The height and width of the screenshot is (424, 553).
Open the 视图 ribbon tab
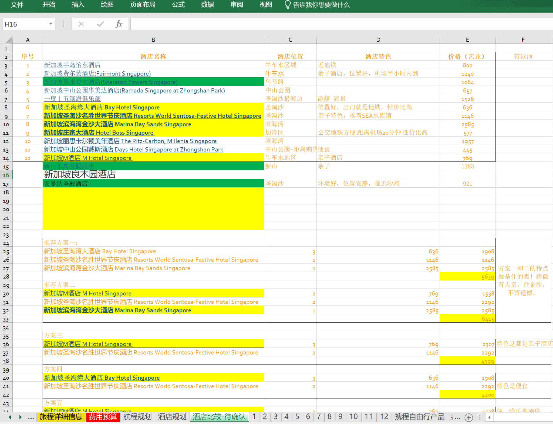click(266, 5)
